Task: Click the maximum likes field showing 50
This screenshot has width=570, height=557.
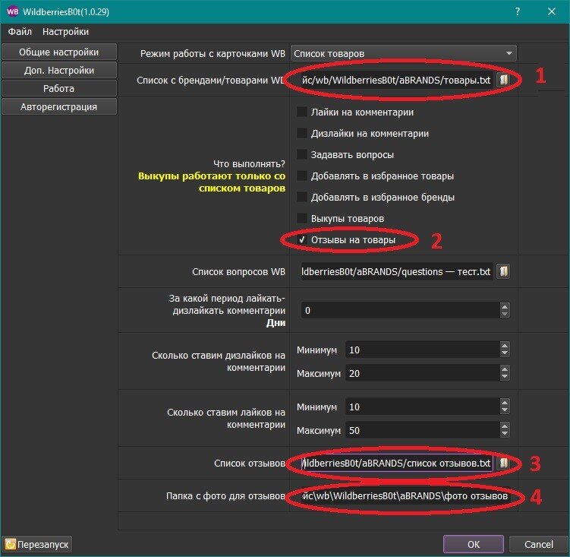Action: click(423, 430)
